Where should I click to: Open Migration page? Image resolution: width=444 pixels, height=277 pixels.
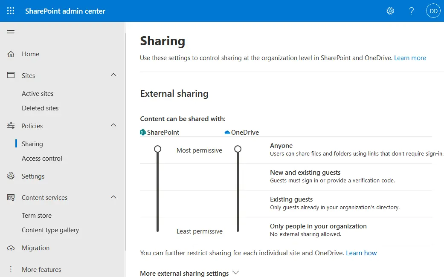36,248
